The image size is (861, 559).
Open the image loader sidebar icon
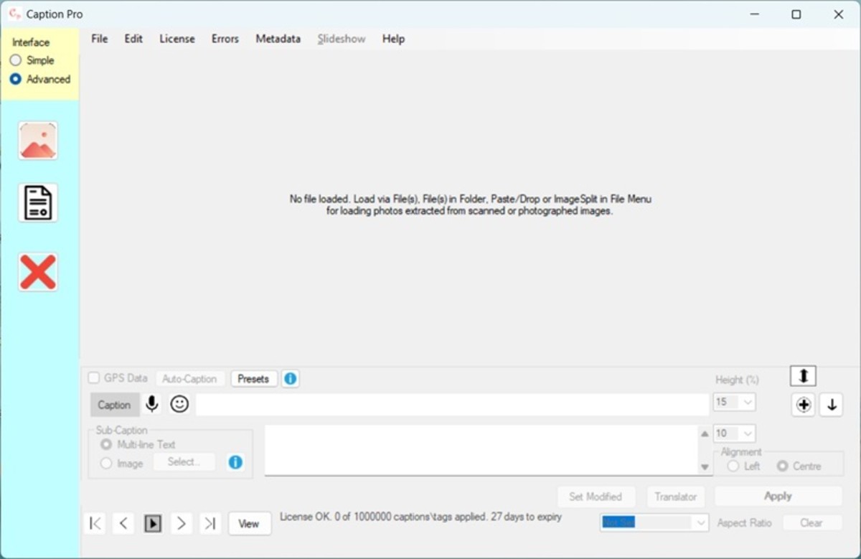pyautogui.click(x=37, y=140)
